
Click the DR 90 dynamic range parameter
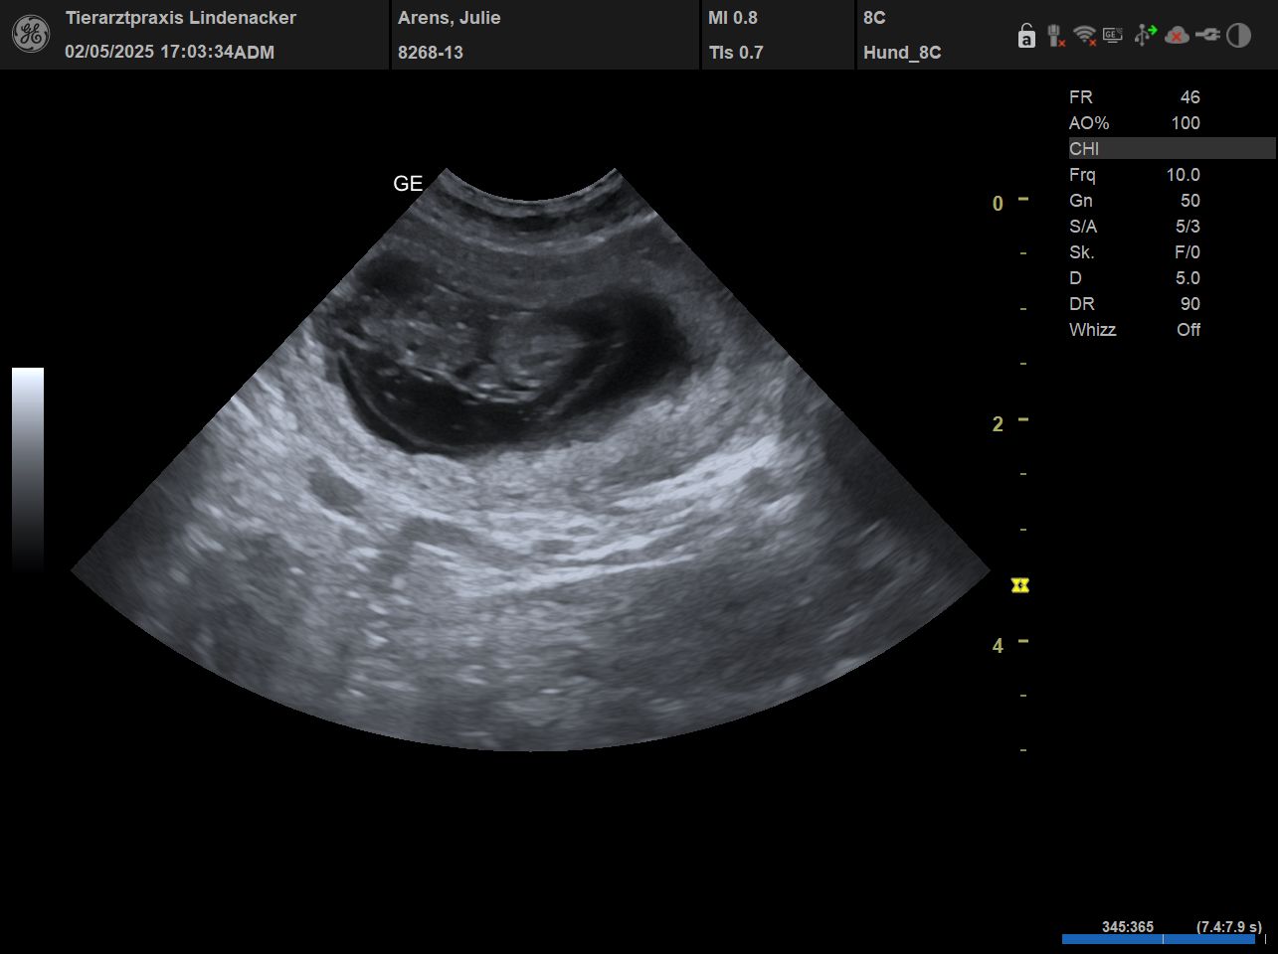[x=1135, y=304]
